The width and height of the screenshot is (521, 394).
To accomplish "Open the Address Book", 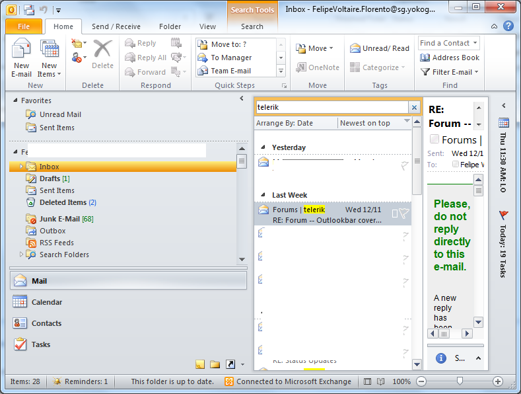I will click(x=450, y=58).
